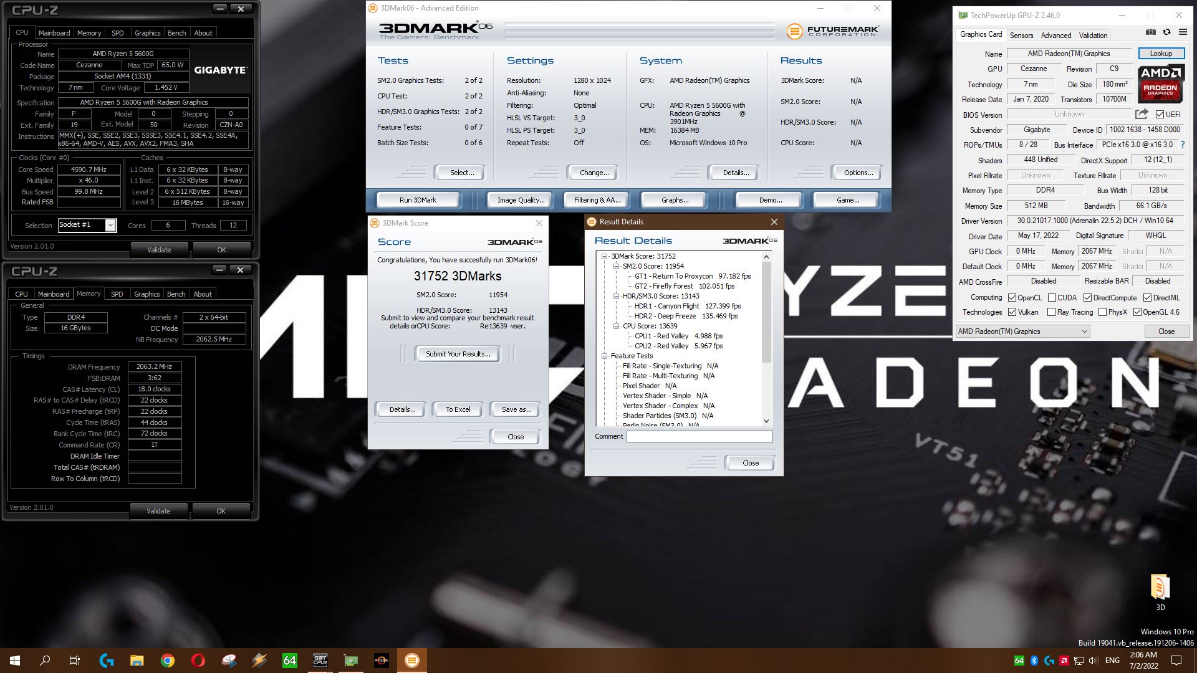
Task: Collapse the CPU Score: 13639 node
Action: point(616,326)
